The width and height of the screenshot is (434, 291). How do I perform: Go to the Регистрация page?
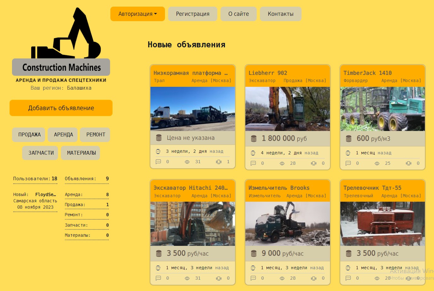[x=193, y=14]
